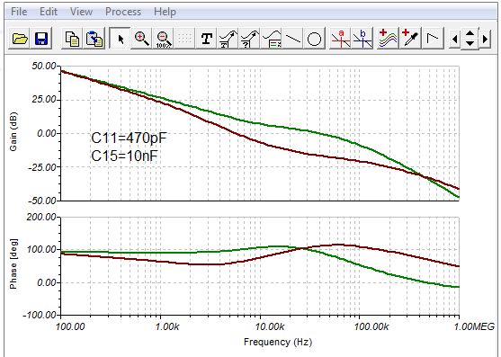The image size is (501, 357).
Task: Click the -50.00 gain axis tick value
Action: [42, 201]
